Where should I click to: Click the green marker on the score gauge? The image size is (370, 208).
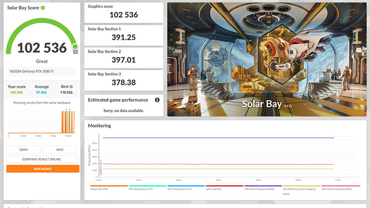75,47
